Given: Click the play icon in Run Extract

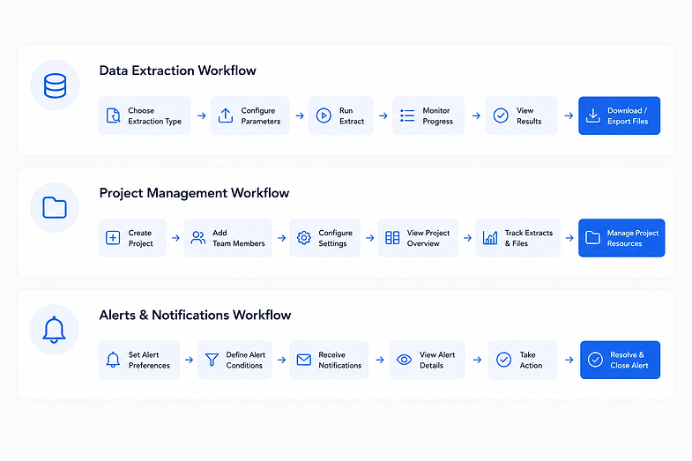Looking at the screenshot, I should click(324, 115).
